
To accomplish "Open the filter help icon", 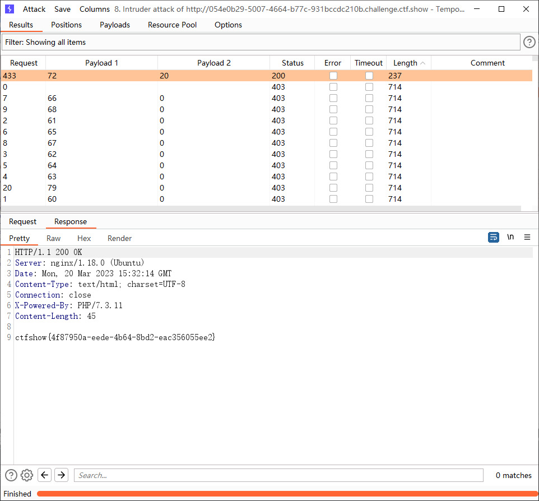I will [529, 42].
